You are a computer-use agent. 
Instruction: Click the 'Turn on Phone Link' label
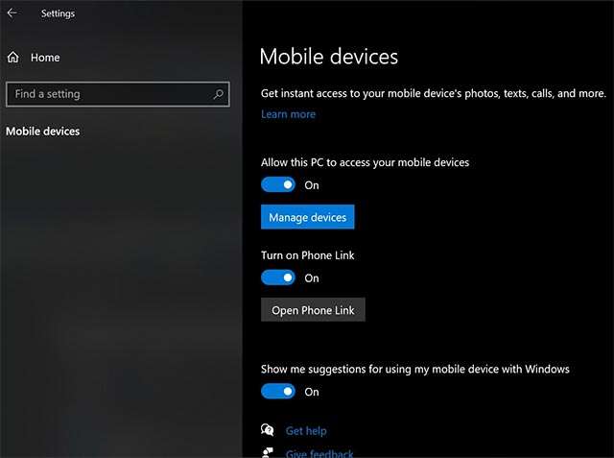pyautogui.click(x=307, y=255)
